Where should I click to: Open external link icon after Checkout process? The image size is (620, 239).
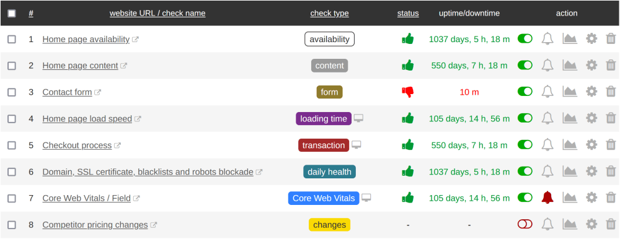pyautogui.click(x=117, y=145)
